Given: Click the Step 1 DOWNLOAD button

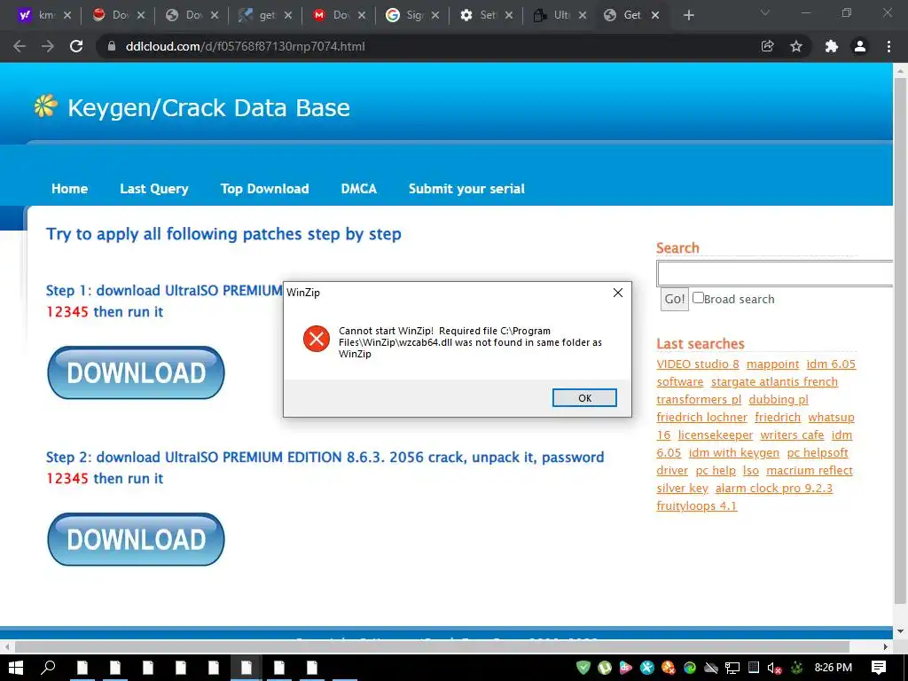Looking at the screenshot, I should 136,373.
